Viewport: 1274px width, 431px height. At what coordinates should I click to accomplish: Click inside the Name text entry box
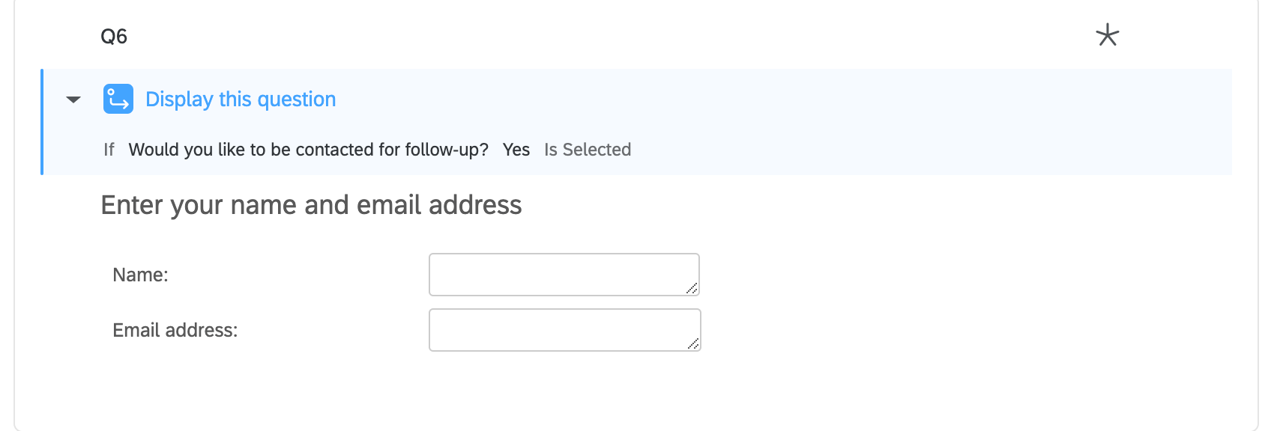click(564, 274)
